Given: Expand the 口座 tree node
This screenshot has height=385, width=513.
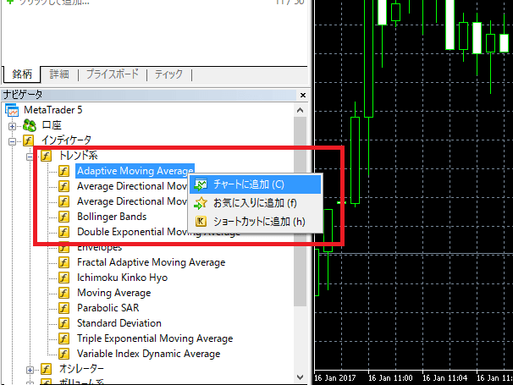Looking at the screenshot, I should click(12, 126).
